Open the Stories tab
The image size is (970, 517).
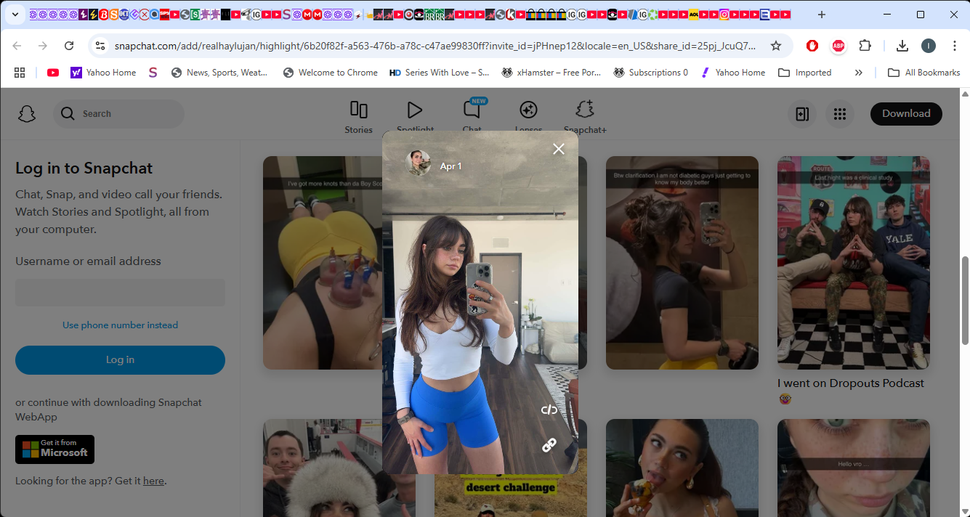[x=358, y=117]
